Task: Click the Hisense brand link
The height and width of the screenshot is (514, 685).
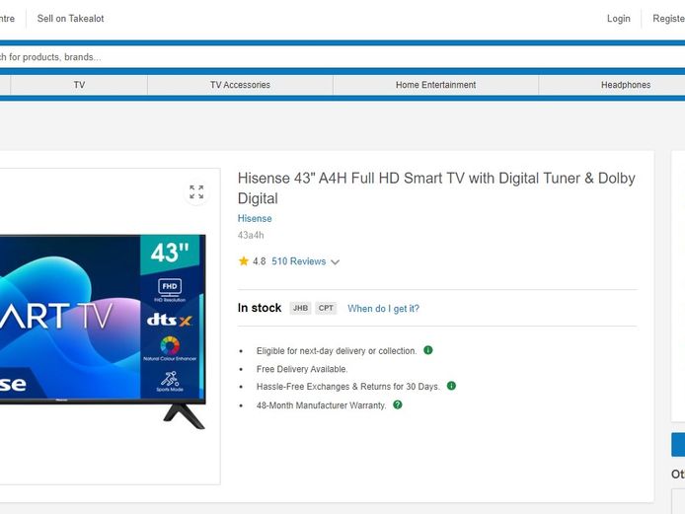Action: tap(255, 218)
